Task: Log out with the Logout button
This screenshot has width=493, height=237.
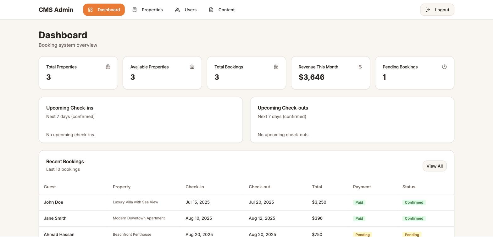Action: 437,10
